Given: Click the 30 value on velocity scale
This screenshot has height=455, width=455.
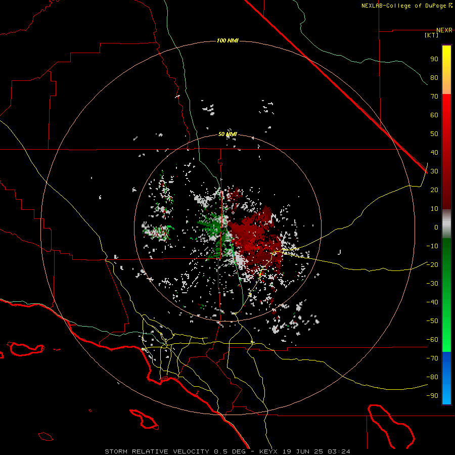Looking at the screenshot, I should click(434, 171).
